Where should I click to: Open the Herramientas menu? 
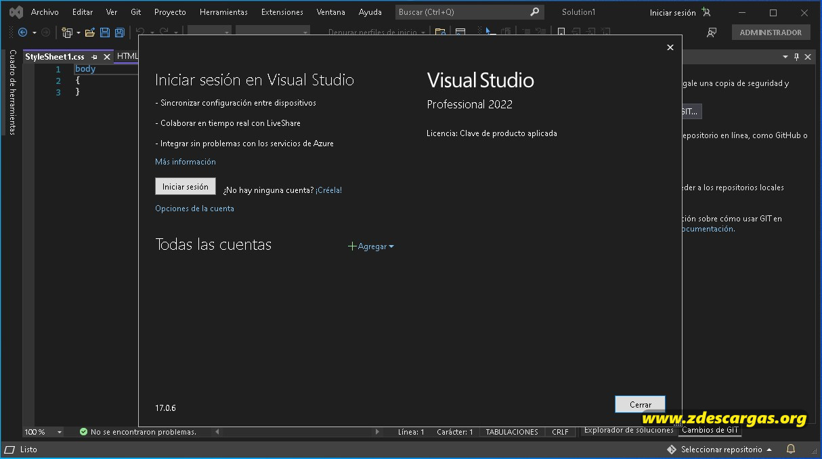click(x=223, y=12)
